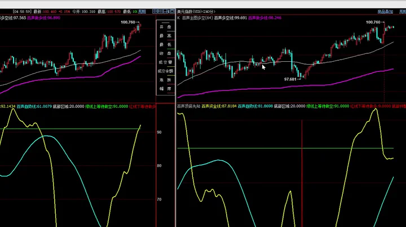Click the 80 axis label in left sub-chart
Image resolution: width=406 pixels, height=227 pixels.
(159, 166)
